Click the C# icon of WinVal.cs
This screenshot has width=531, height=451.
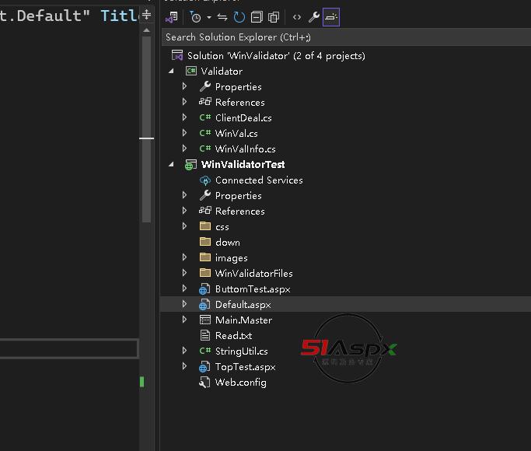point(205,134)
